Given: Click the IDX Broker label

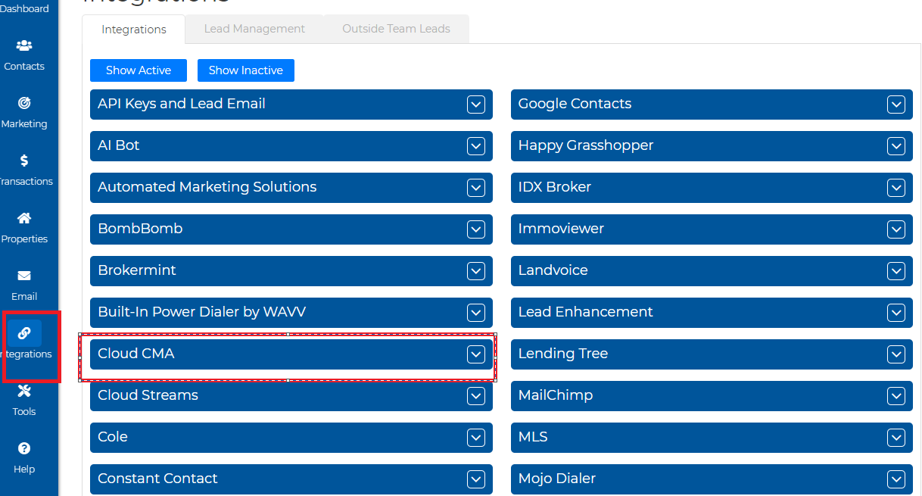Looking at the screenshot, I should [555, 187].
